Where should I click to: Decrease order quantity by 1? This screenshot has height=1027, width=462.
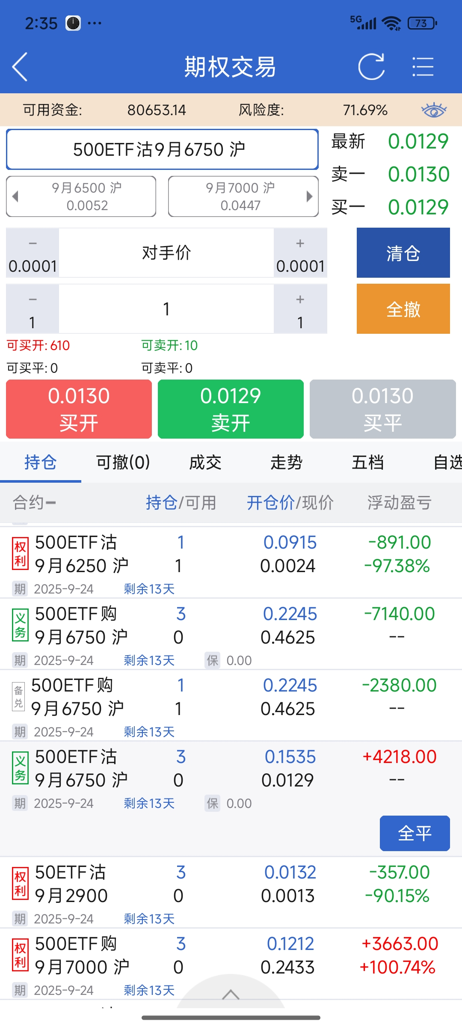click(x=33, y=309)
